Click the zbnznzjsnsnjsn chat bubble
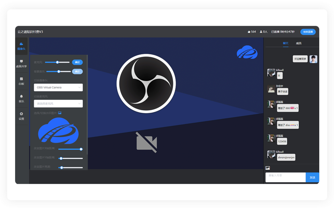The width and height of the screenshot is (334, 212). 286,158
